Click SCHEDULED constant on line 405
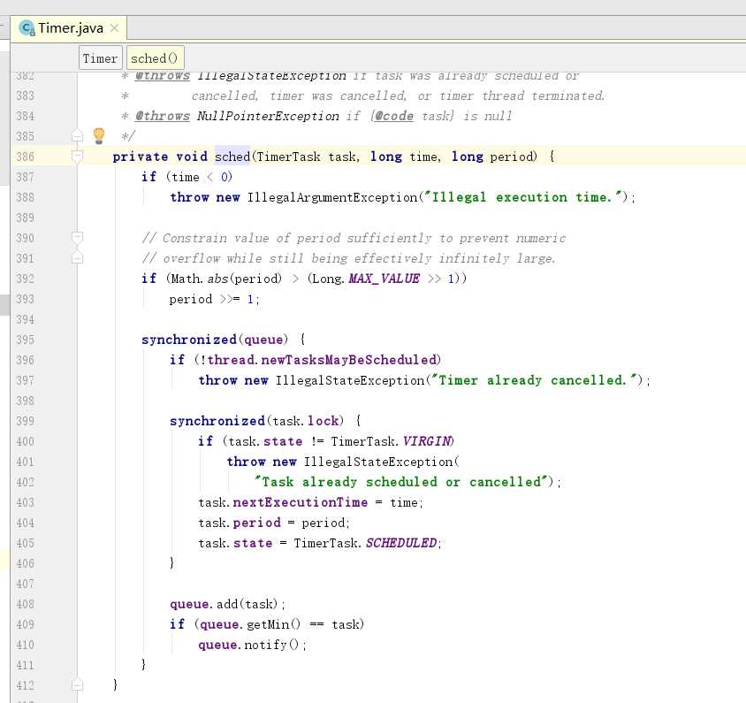Image resolution: width=746 pixels, height=703 pixels. tap(401, 543)
